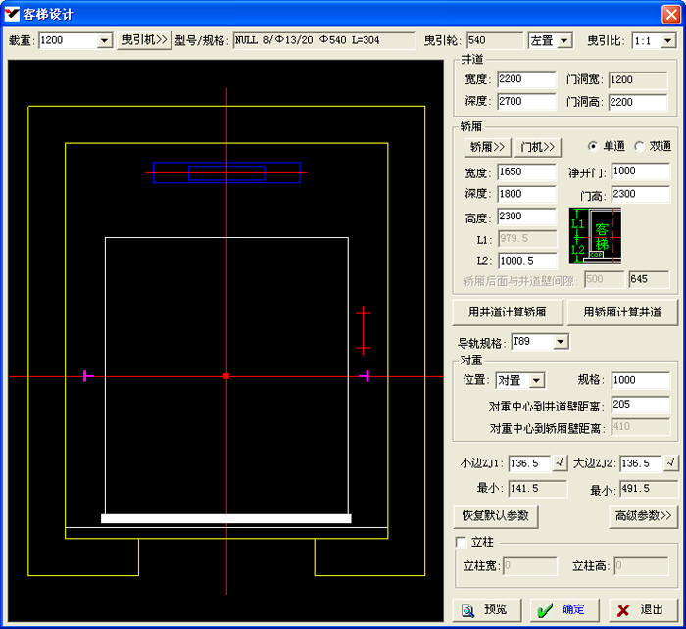
Task: Expand the 曳引比 1:1 dropdown
Action: click(x=667, y=41)
